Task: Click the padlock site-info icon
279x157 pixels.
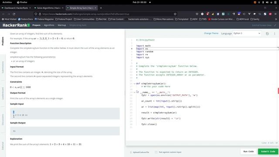Action: click(40, 14)
